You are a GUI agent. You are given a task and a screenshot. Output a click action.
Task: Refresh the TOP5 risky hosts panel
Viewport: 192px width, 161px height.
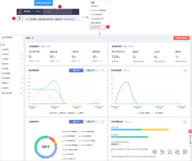pyautogui.click(x=185, y=122)
